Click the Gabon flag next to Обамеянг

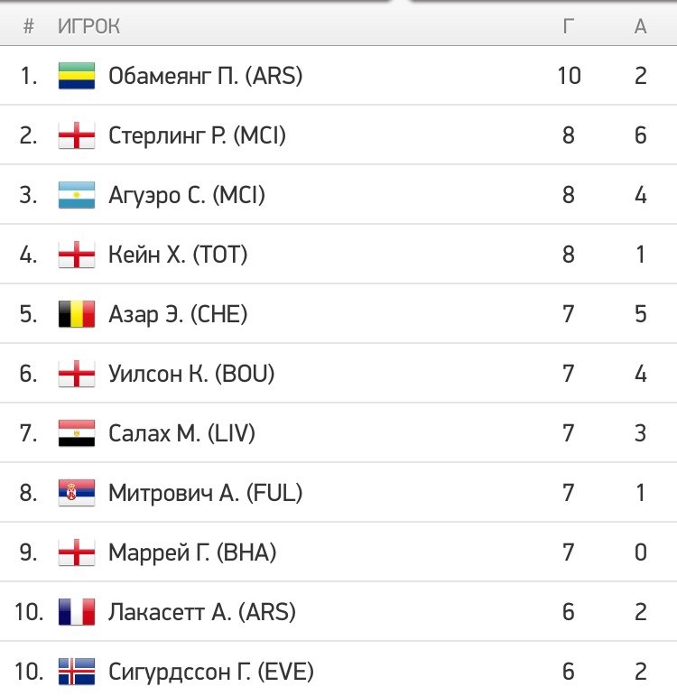pyautogui.click(x=77, y=76)
